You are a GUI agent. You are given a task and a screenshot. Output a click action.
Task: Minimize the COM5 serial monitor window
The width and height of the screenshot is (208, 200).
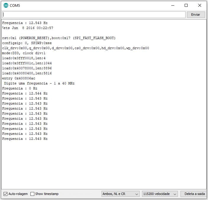(x=172, y=5)
